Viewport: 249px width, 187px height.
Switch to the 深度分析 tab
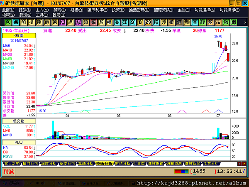point(49,163)
